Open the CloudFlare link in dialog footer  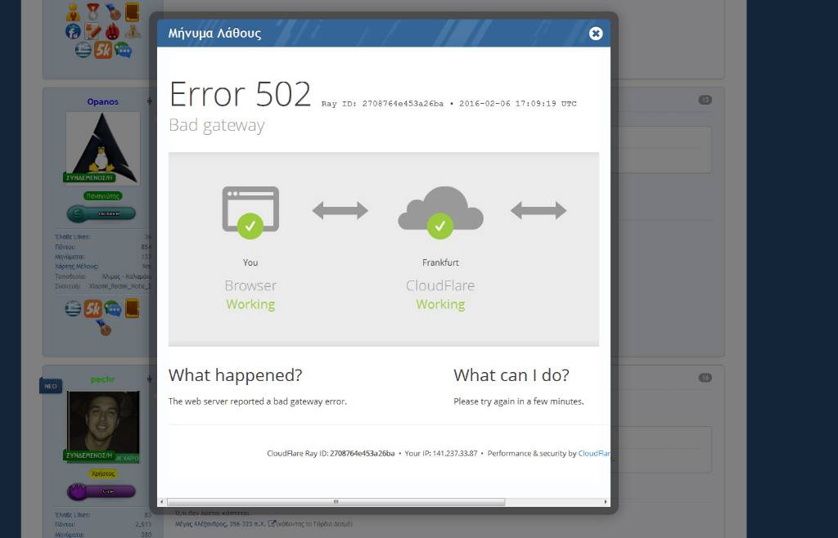point(594,453)
